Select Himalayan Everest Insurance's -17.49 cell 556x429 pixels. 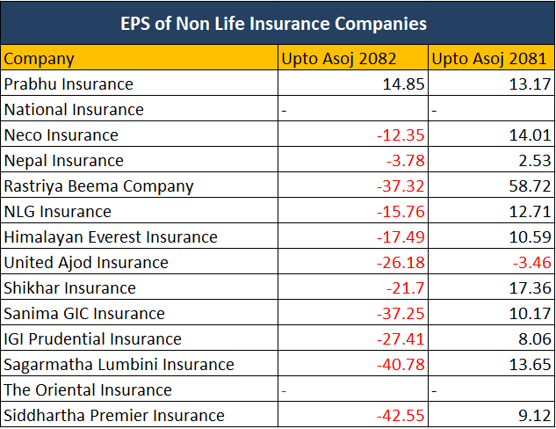pos(400,237)
